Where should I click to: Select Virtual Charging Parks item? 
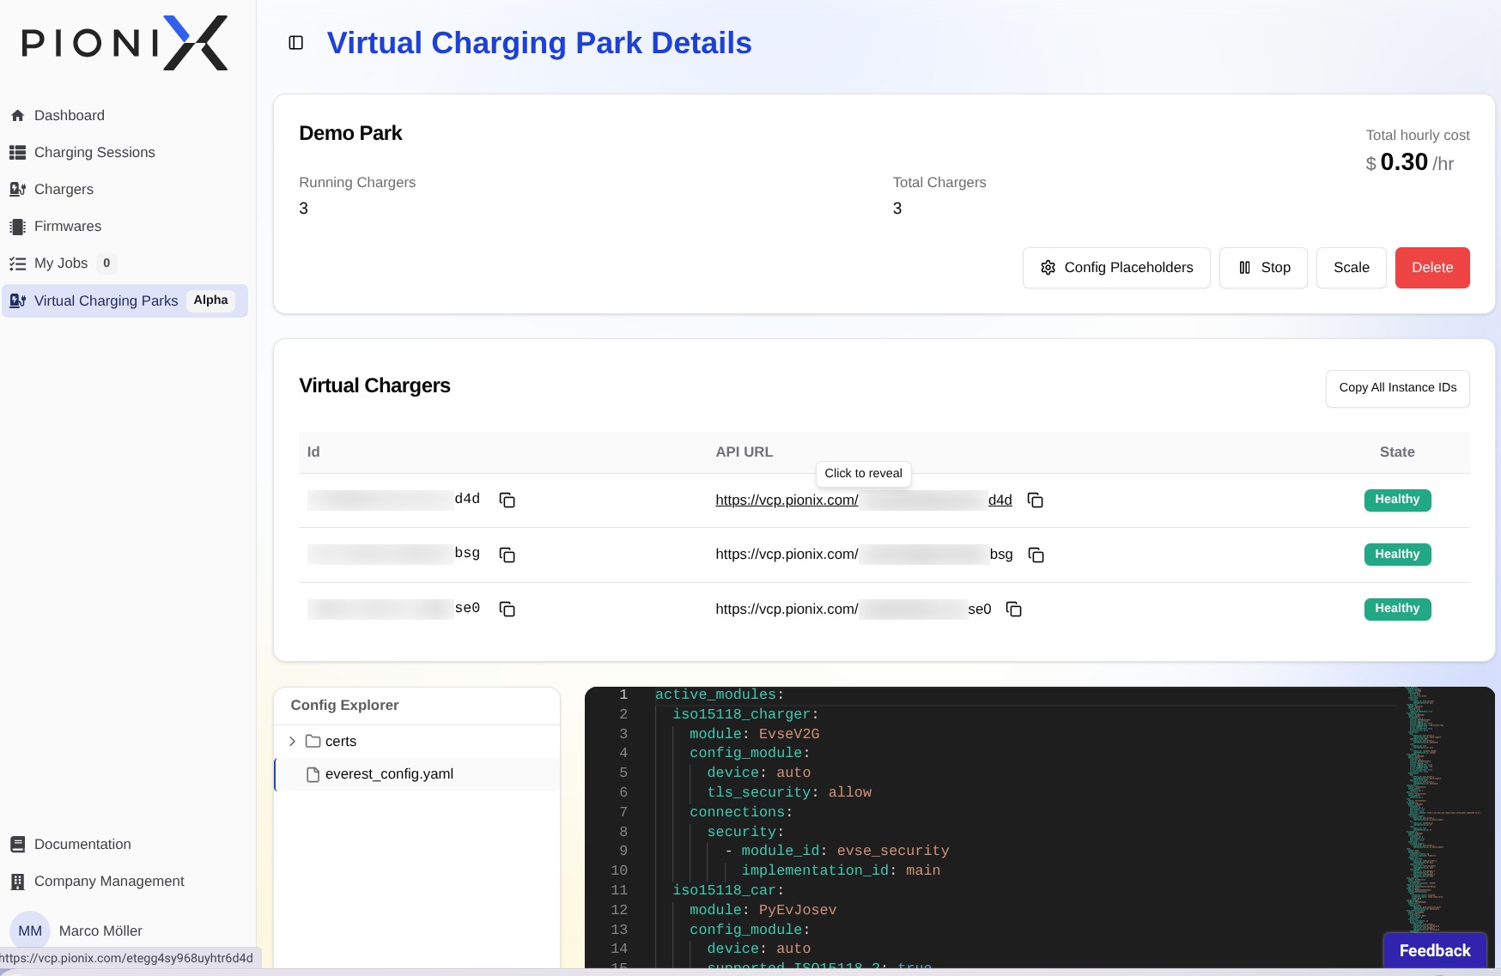pos(125,300)
